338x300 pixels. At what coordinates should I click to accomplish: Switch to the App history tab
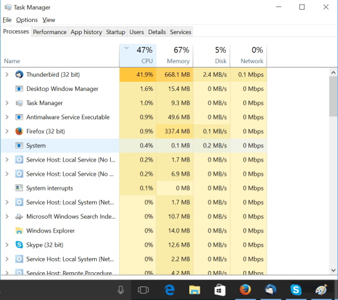(x=86, y=32)
